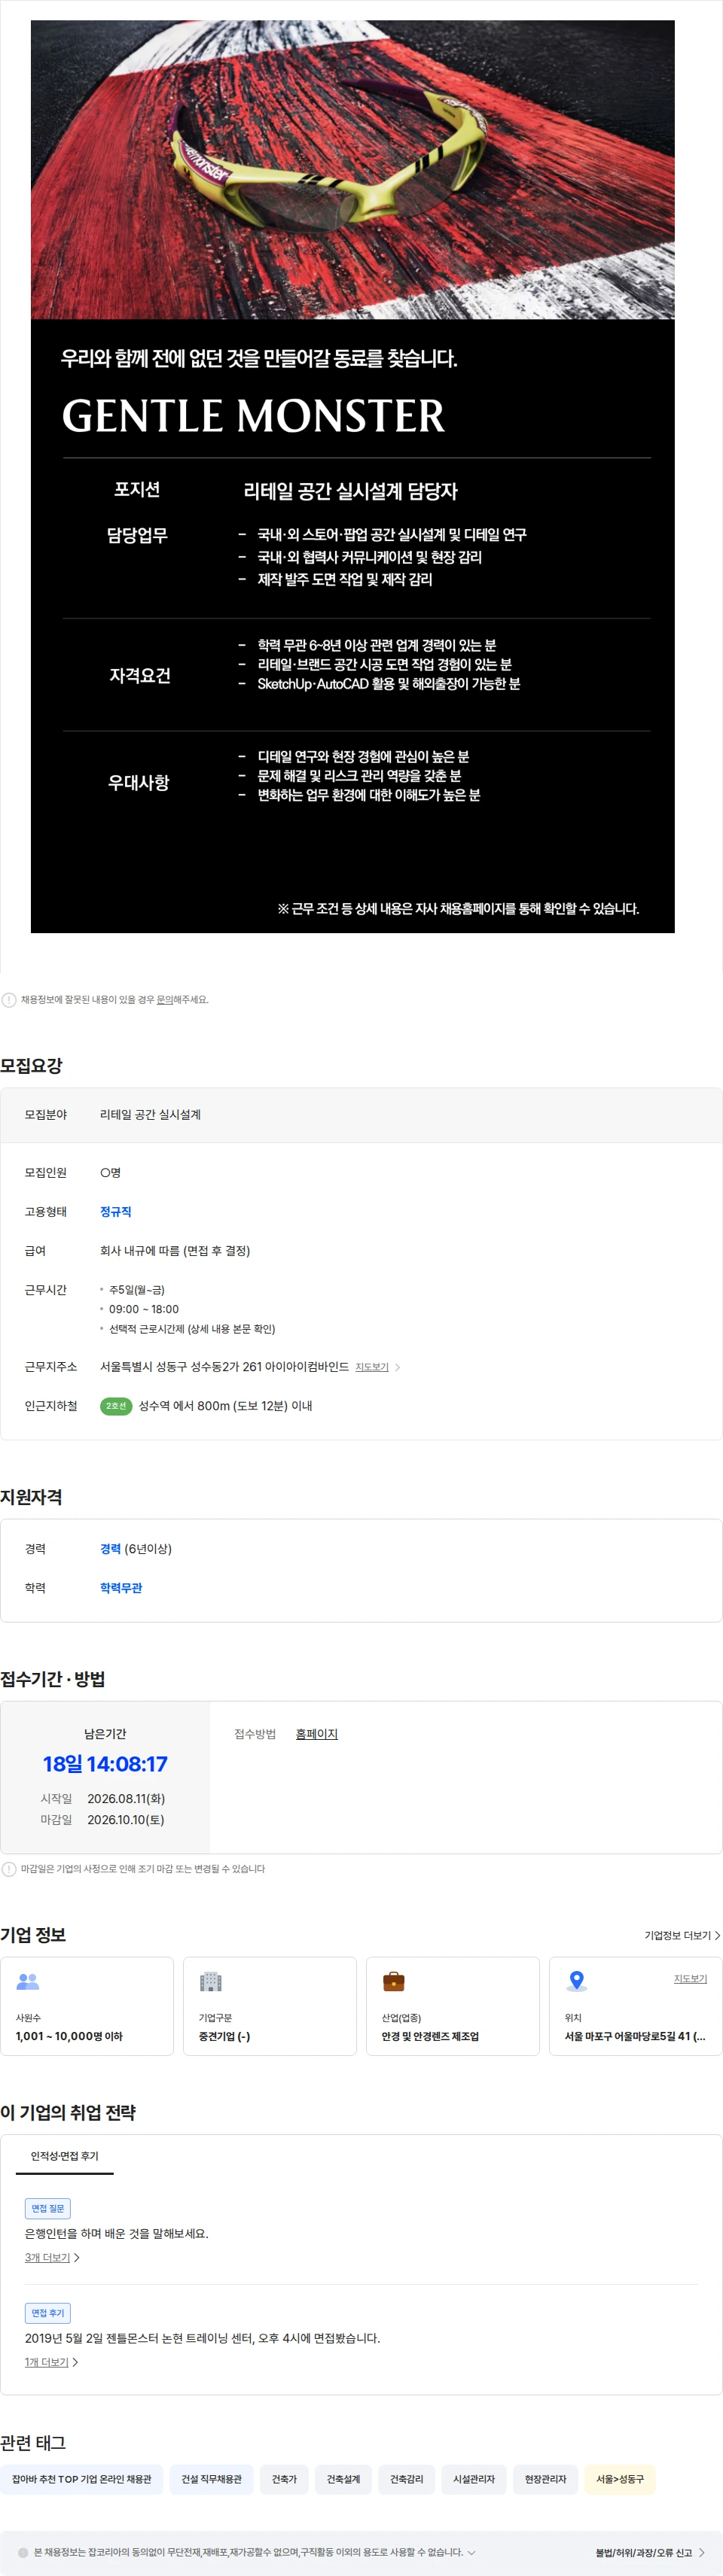Click the 현장관리자 tag
The image size is (723, 2576).
click(545, 2479)
